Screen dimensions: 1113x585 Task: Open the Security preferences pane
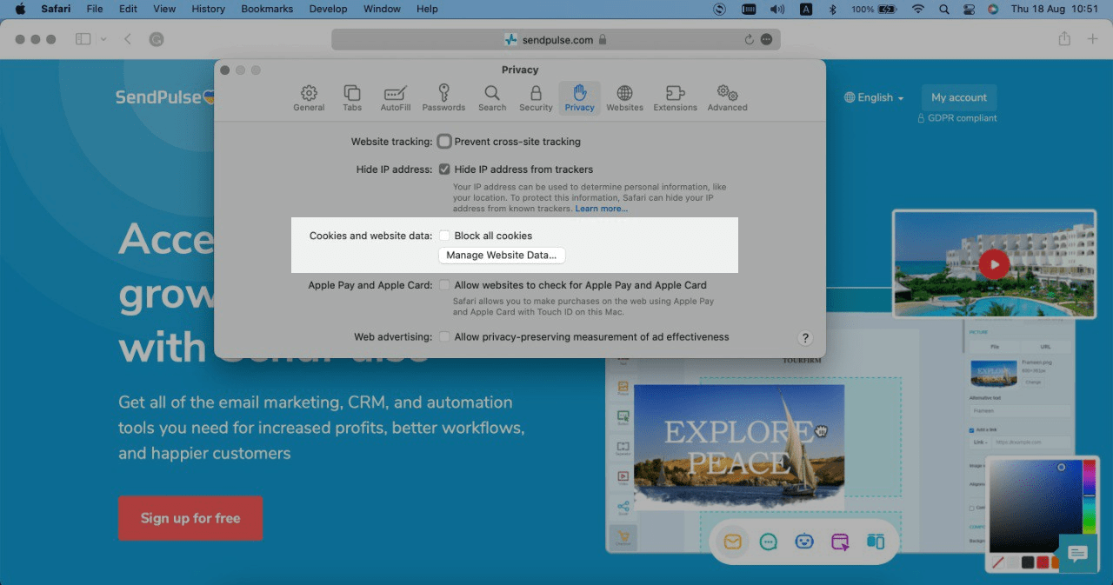[x=536, y=98]
